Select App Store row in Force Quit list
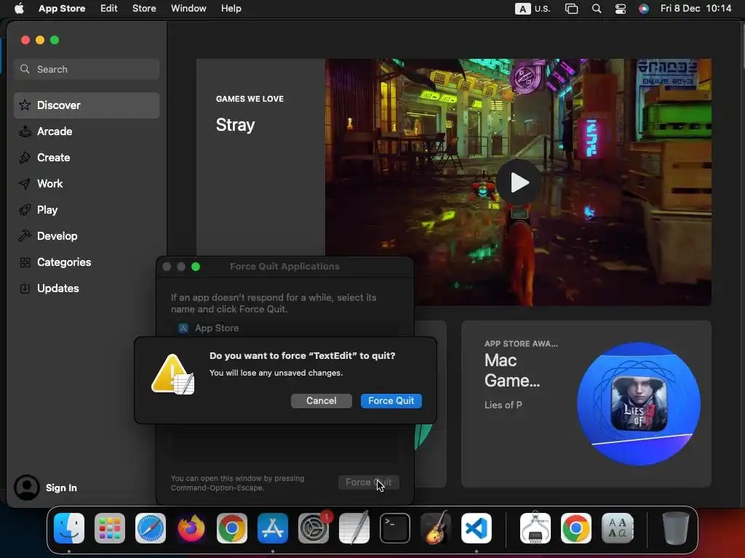745x558 pixels. 285,328
